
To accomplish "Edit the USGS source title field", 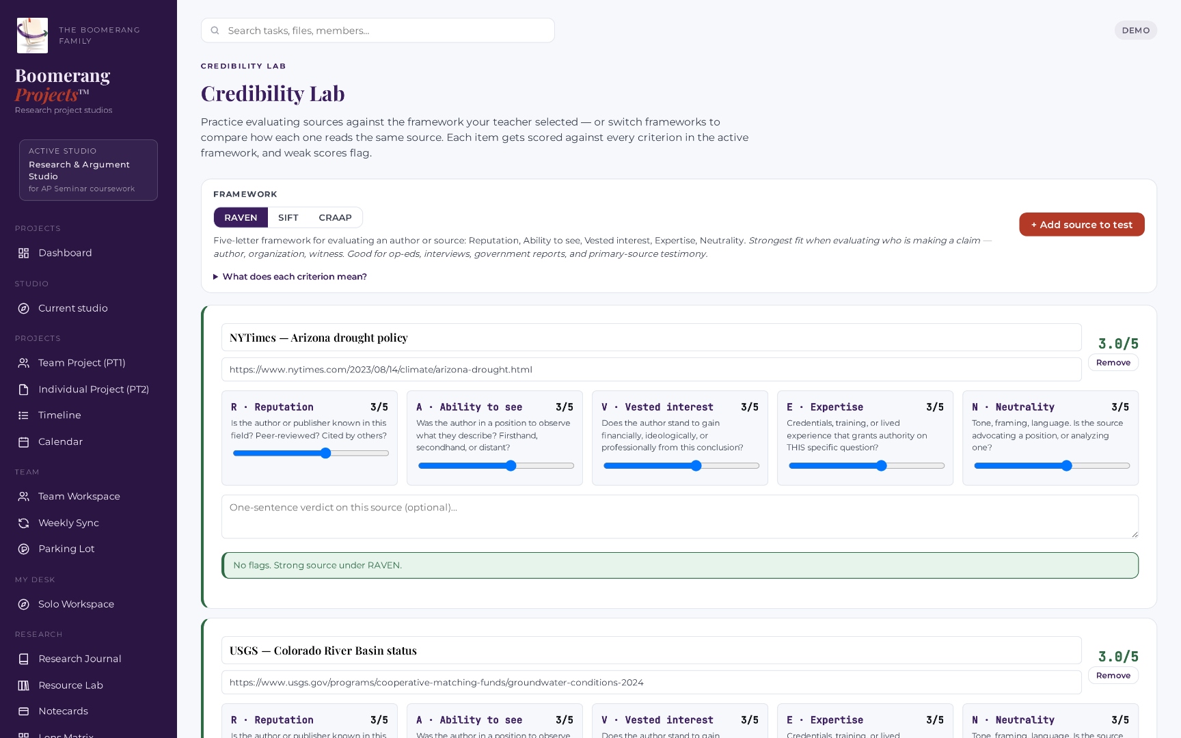I will coord(651,651).
